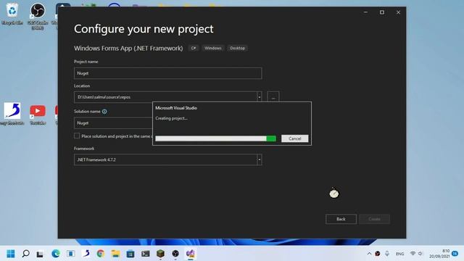Viewport: 464px width, 261px height.
Task: Open the volume speaker tray icon
Action: coord(420,254)
